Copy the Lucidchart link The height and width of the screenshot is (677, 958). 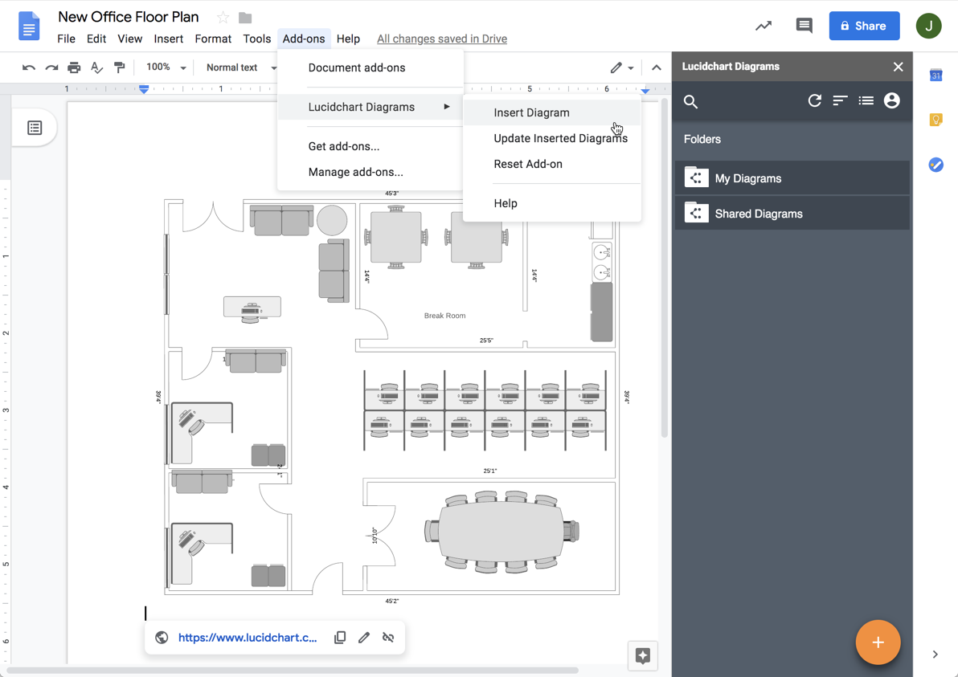[339, 637]
